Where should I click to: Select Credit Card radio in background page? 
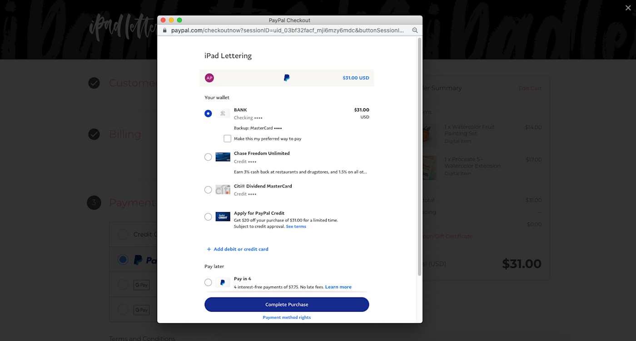pos(123,234)
